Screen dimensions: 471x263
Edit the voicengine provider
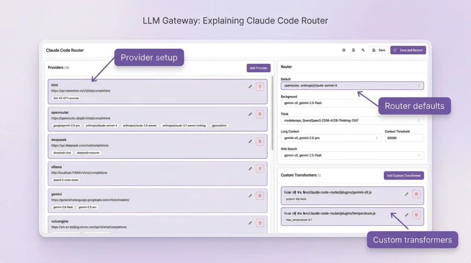click(250, 223)
